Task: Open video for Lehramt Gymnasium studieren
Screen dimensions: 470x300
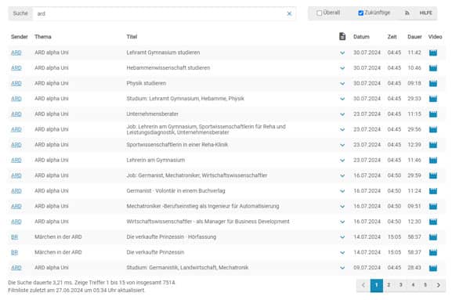Action: point(433,52)
